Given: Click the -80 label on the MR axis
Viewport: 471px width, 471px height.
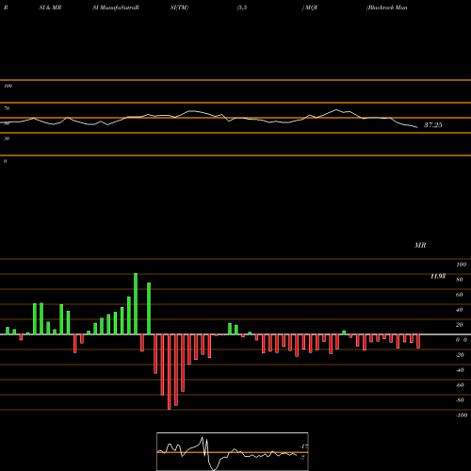Looking at the screenshot, I should coord(460,400).
